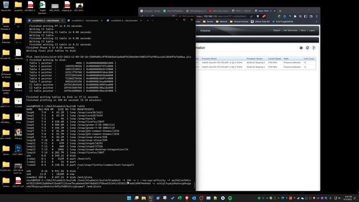Viewport: 359px width, 202px height.
Task: Click the Current Speed column header
Action: [x=274, y=58]
